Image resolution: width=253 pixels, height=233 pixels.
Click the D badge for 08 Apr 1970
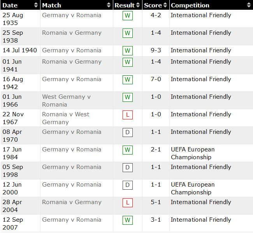coord(127,132)
